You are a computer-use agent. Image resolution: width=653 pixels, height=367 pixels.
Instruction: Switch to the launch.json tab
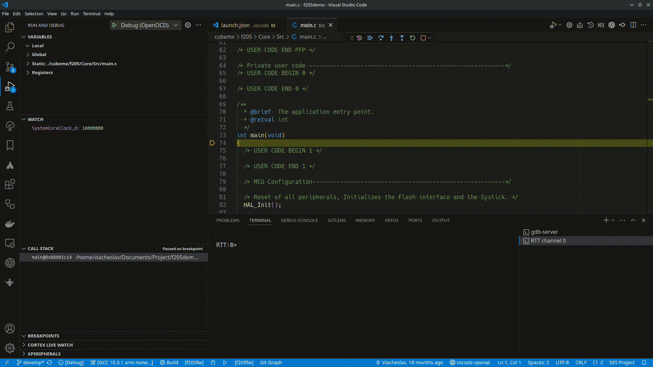click(235, 25)
